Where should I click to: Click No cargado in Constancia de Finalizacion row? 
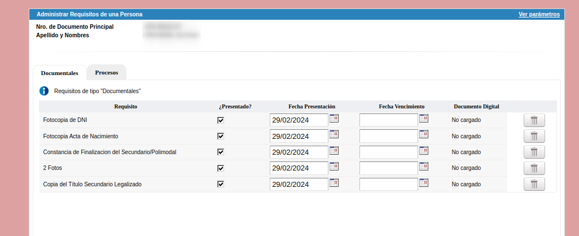[x=466, y=152]
